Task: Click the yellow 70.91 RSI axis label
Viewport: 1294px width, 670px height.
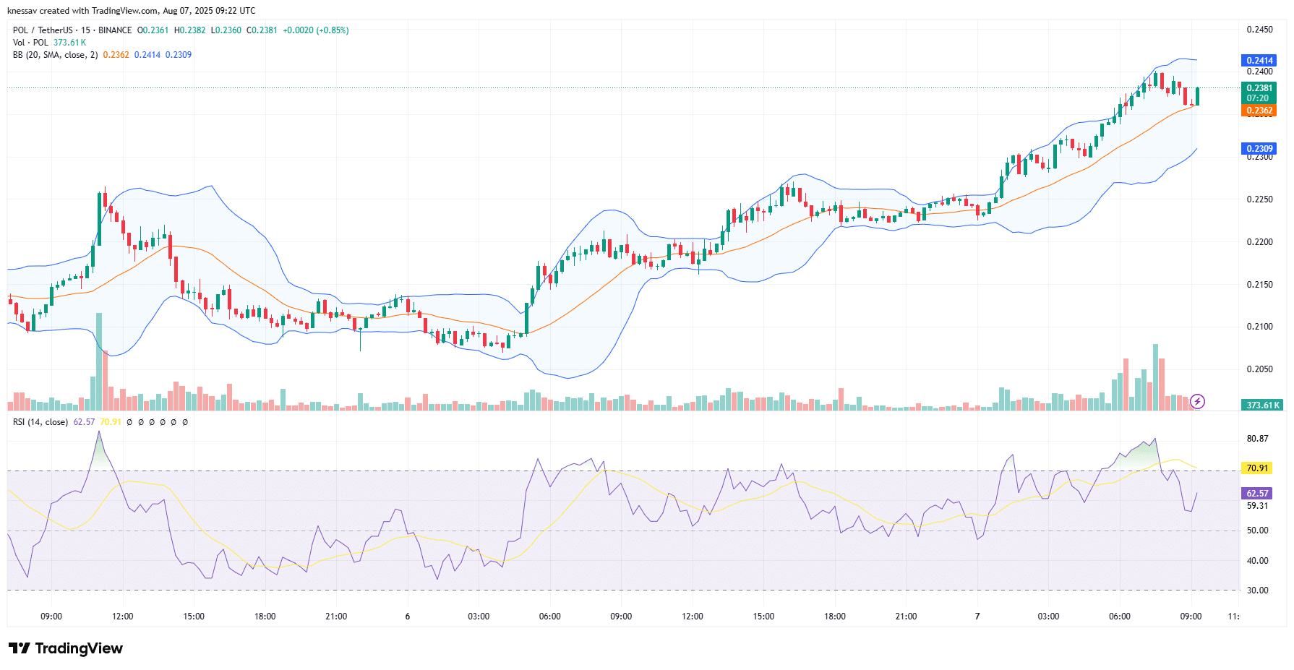Action: (x=1257, y=468)
